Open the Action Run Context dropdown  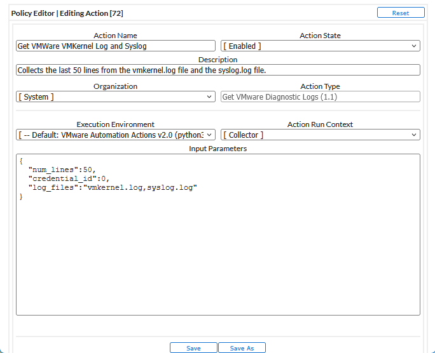pyautogui.click(x=321, y=135)
